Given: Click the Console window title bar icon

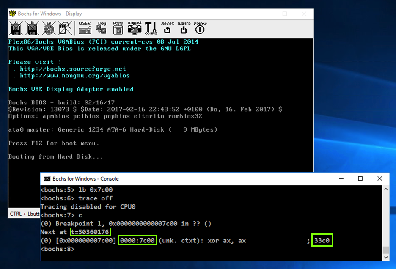Looking at the screenshot, I should coord(47,179).
